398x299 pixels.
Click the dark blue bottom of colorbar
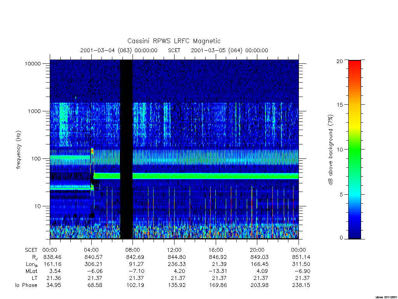click(354, 234)
